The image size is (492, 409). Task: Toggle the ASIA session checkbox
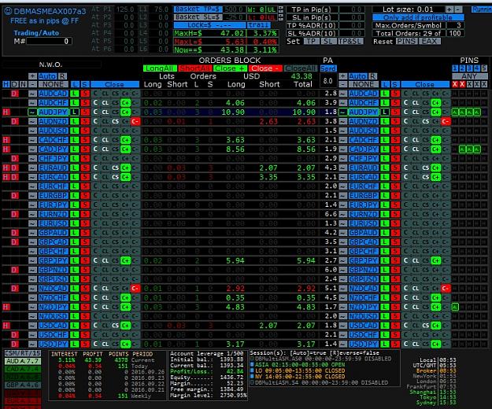pyautogui.click(x=252, y=365)
